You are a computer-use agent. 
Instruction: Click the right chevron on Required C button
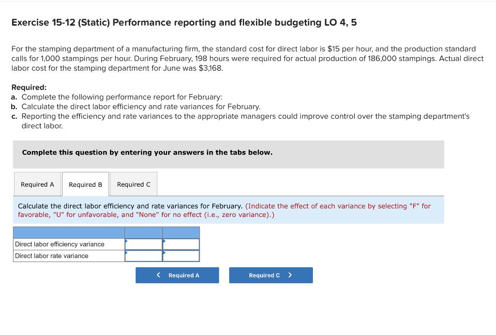[x=290, y=275]
